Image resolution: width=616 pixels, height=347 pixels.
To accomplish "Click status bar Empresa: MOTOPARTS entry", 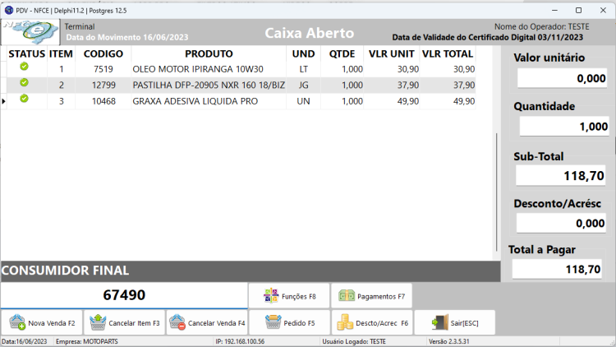I will pyautogui.click(x=86, y=341).
